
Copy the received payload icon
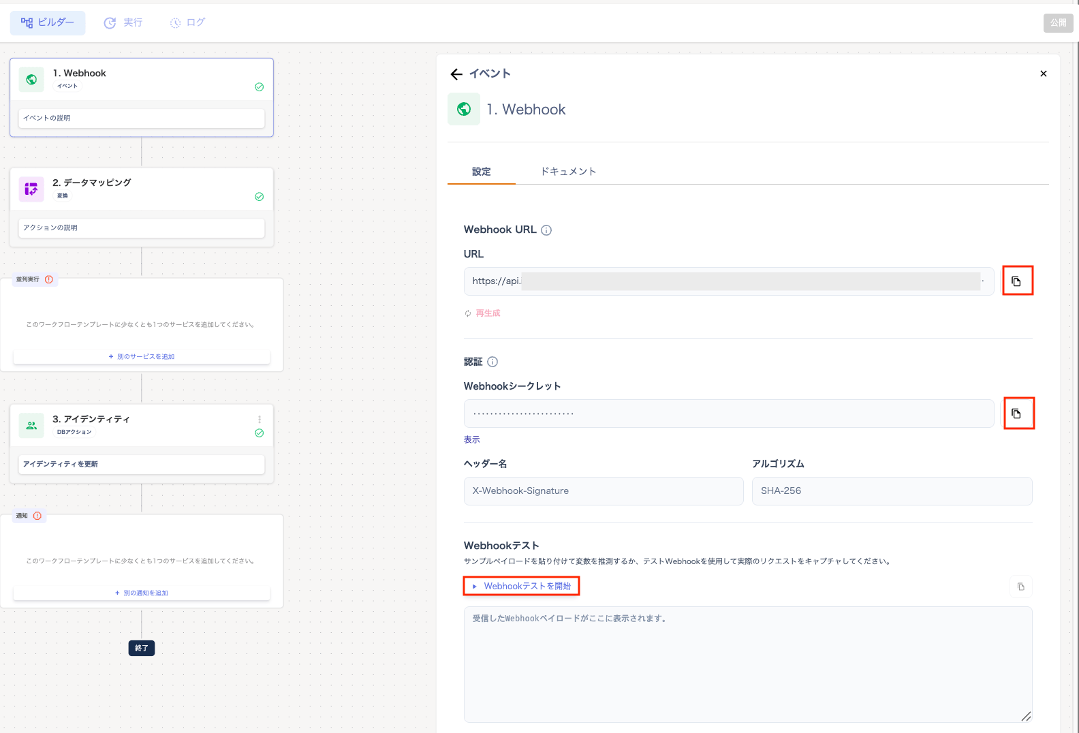pos(1020,587)
